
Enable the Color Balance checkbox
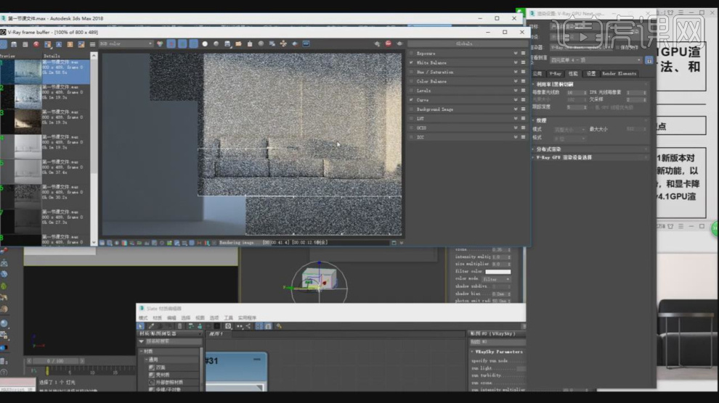pyautogui.click(x=411, y=81)
